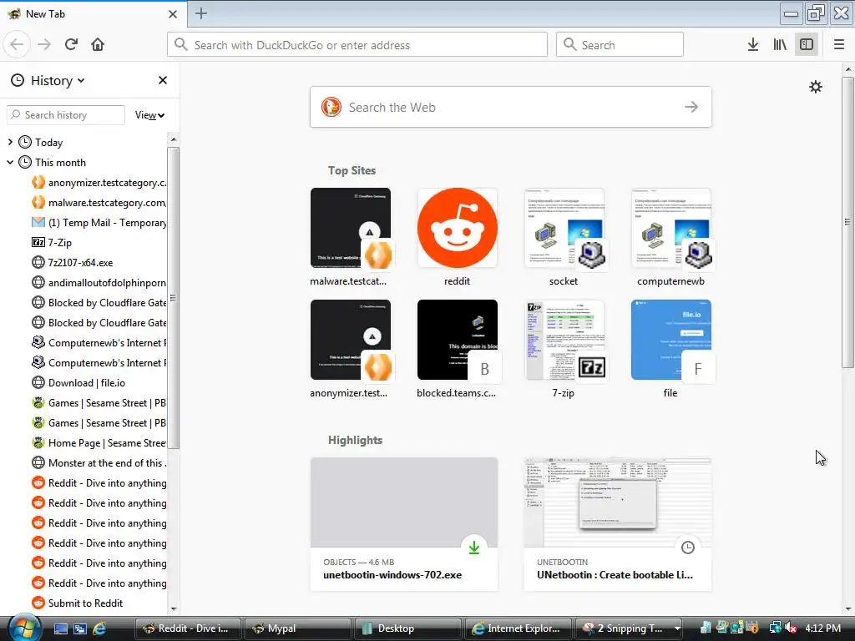Click the page vertical scrollbar
This screenshot has width=855, height=641.
(848, 222)
